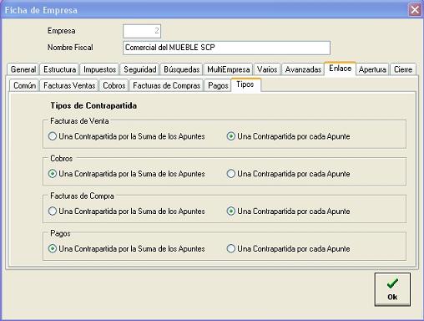Click the Nombre Fiscal text field
Screen dimensions: 424x321
pyautogui.click(x=226, y=48)
